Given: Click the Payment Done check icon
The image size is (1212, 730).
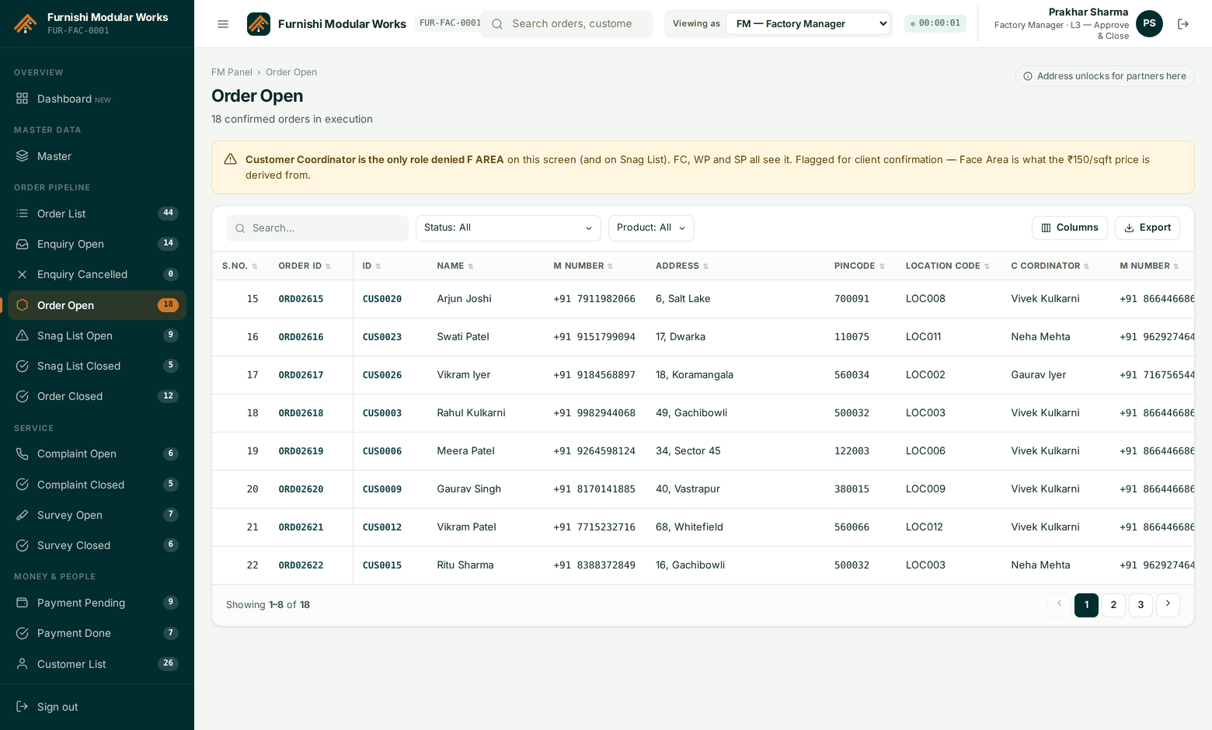Looking at the screenshot, I should pos(23,633).
